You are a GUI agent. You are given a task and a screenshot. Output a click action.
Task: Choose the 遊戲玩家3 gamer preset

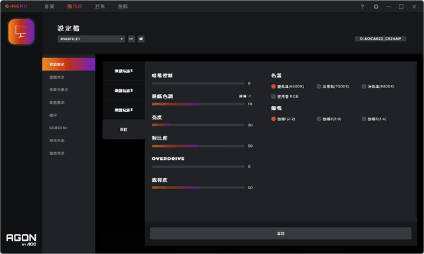(x=124, y=110)
